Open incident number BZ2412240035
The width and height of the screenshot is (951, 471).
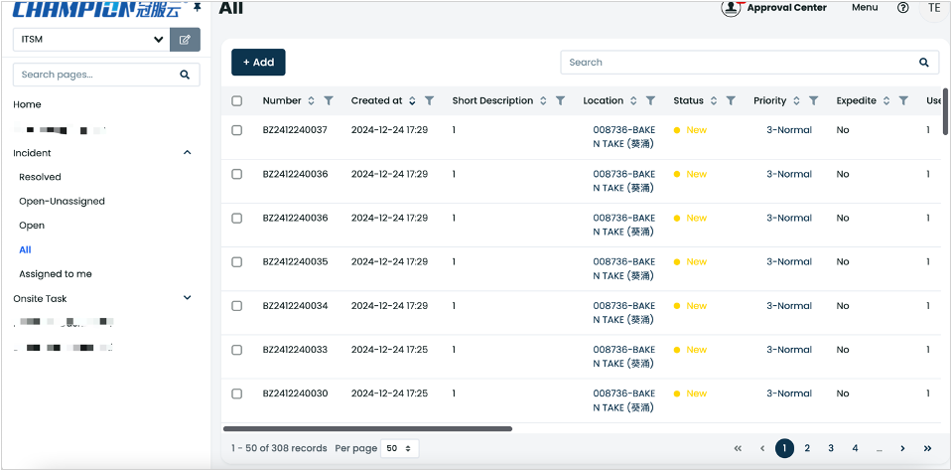pos(296,261)
